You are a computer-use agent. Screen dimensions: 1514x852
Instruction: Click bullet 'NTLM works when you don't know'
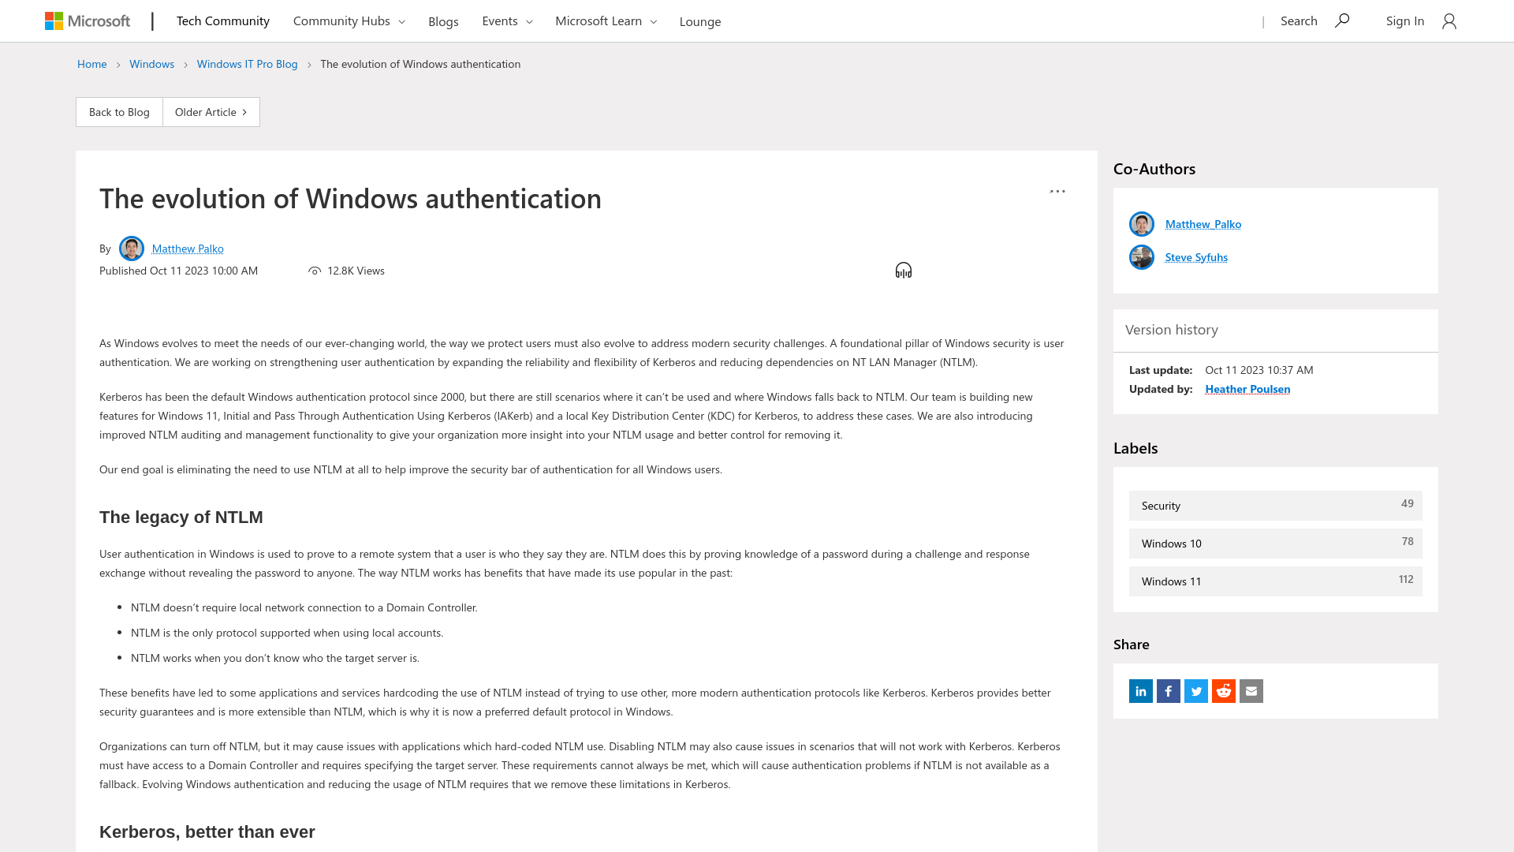pyautogui.click(x=275, y=658)
